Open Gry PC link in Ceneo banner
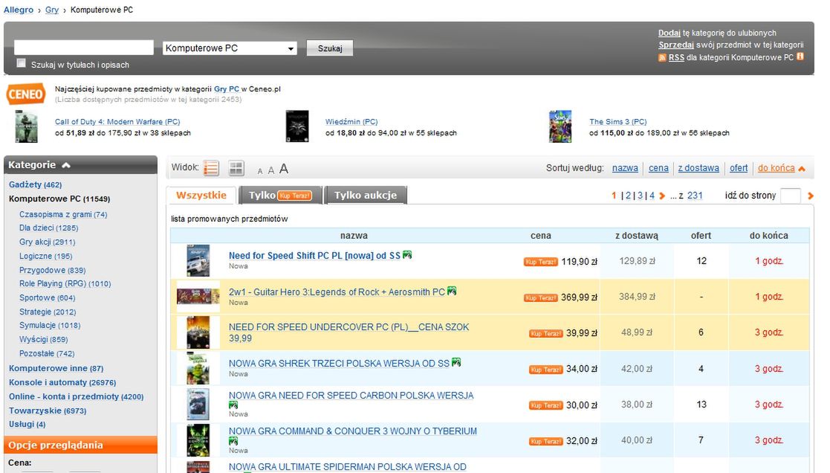830x473 pixels. 227,89
